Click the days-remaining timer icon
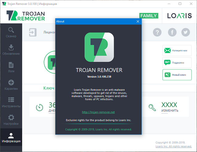This screenshot has width=197, height=152. (x=39, y=107)
